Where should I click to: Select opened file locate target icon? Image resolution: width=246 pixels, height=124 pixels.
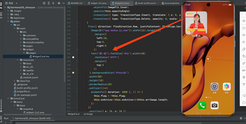[44, 3]
